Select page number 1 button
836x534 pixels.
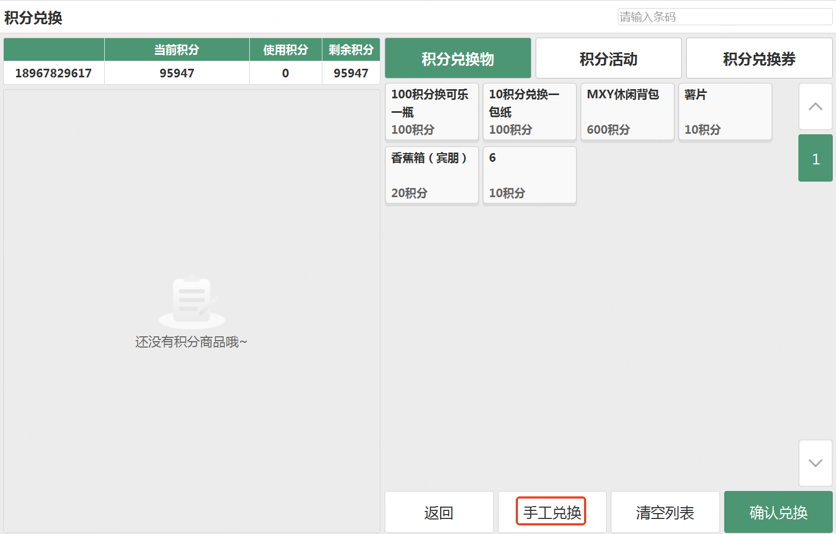pyautogui.click(x=816, y=158)
